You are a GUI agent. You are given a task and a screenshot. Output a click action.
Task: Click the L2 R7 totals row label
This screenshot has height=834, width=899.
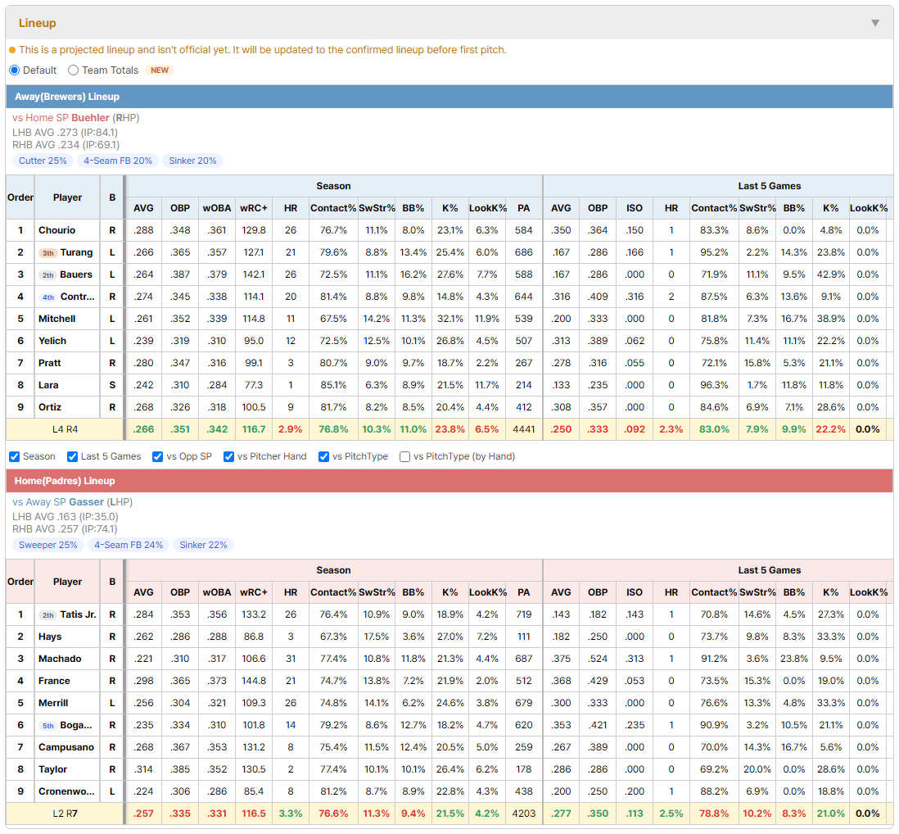[65, 814]
